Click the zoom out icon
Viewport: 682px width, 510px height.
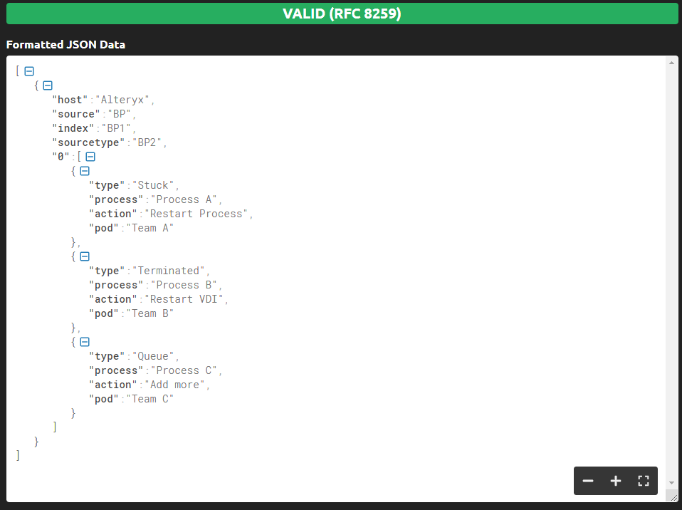pyautogui.click(x=588, y=480)
